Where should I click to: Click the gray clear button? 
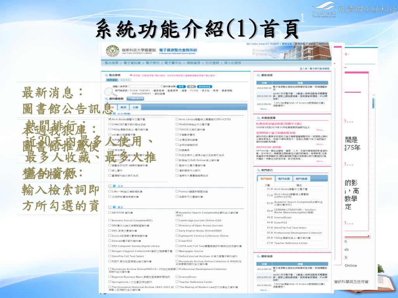(x=191, y=87)
